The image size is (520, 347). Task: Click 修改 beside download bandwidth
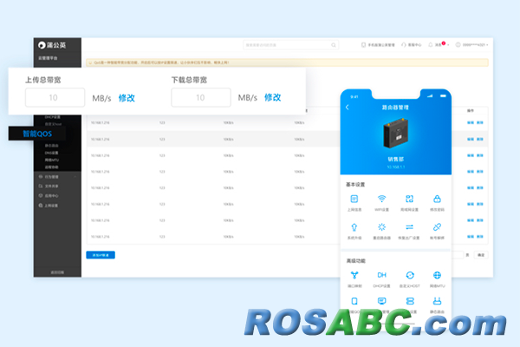point(273,97)
